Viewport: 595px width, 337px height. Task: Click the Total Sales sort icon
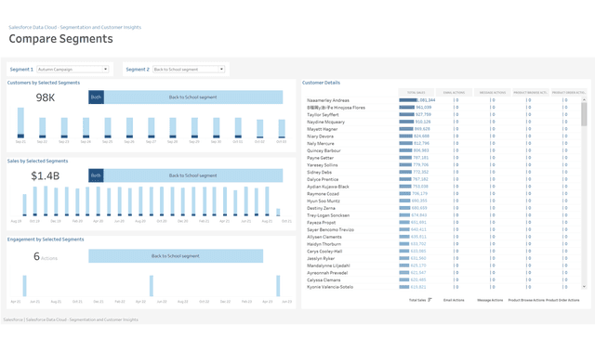(430, 300)
